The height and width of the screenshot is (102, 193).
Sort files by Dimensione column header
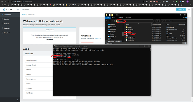(x=182, y=24)
